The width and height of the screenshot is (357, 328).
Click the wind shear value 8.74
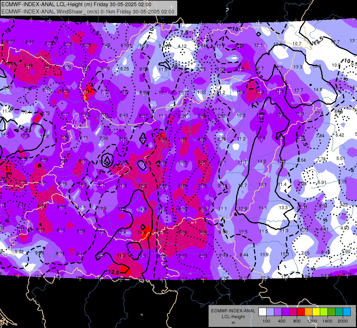[60, 253]
